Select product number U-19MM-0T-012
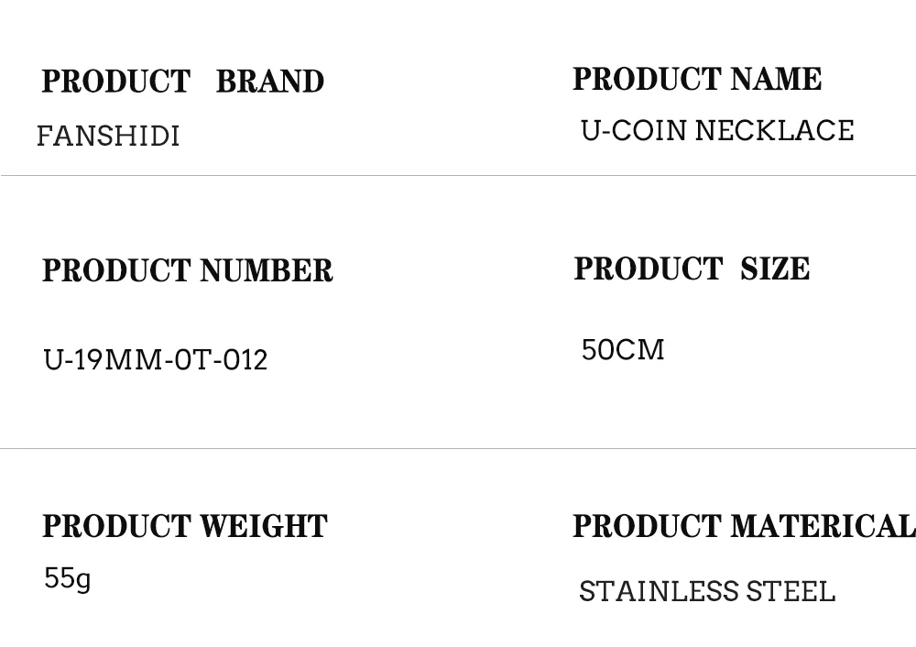 [156, 360]
